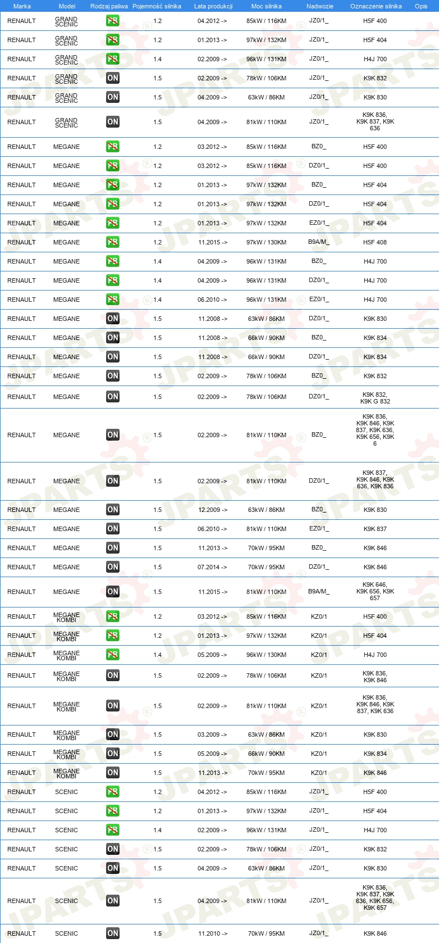Image resolution: width=439 pixels, height=943 pixels.
Task: Select the 'K9K 832, K9K G 832' engine cell
Action: (x=375, y=398)
